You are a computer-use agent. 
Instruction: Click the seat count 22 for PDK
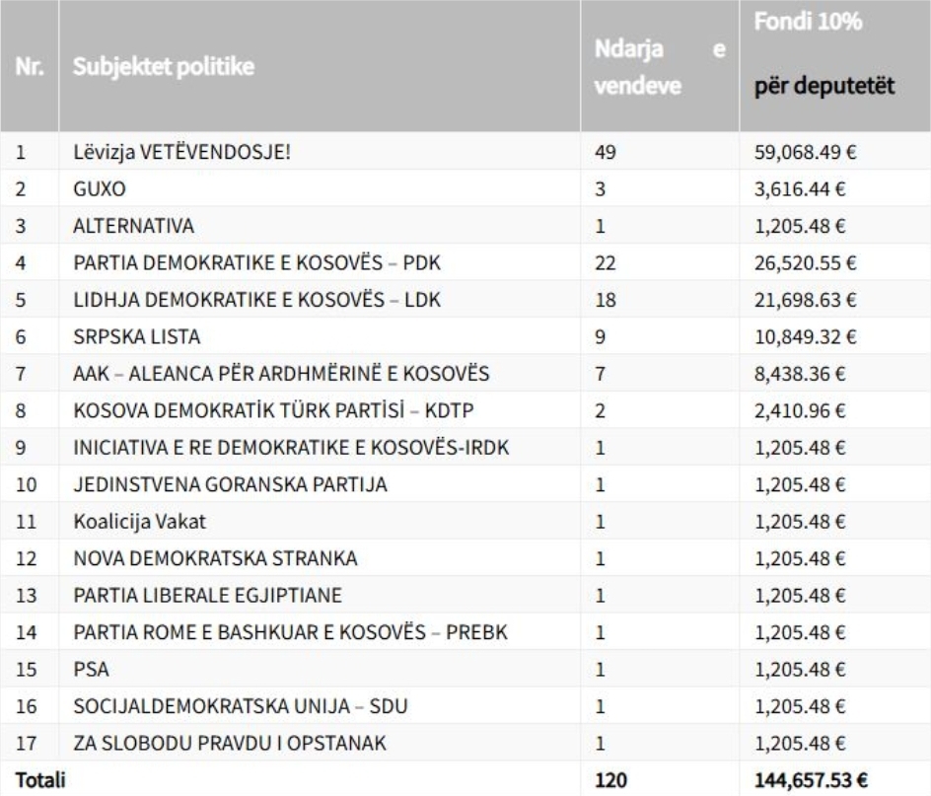pos(605,262)
